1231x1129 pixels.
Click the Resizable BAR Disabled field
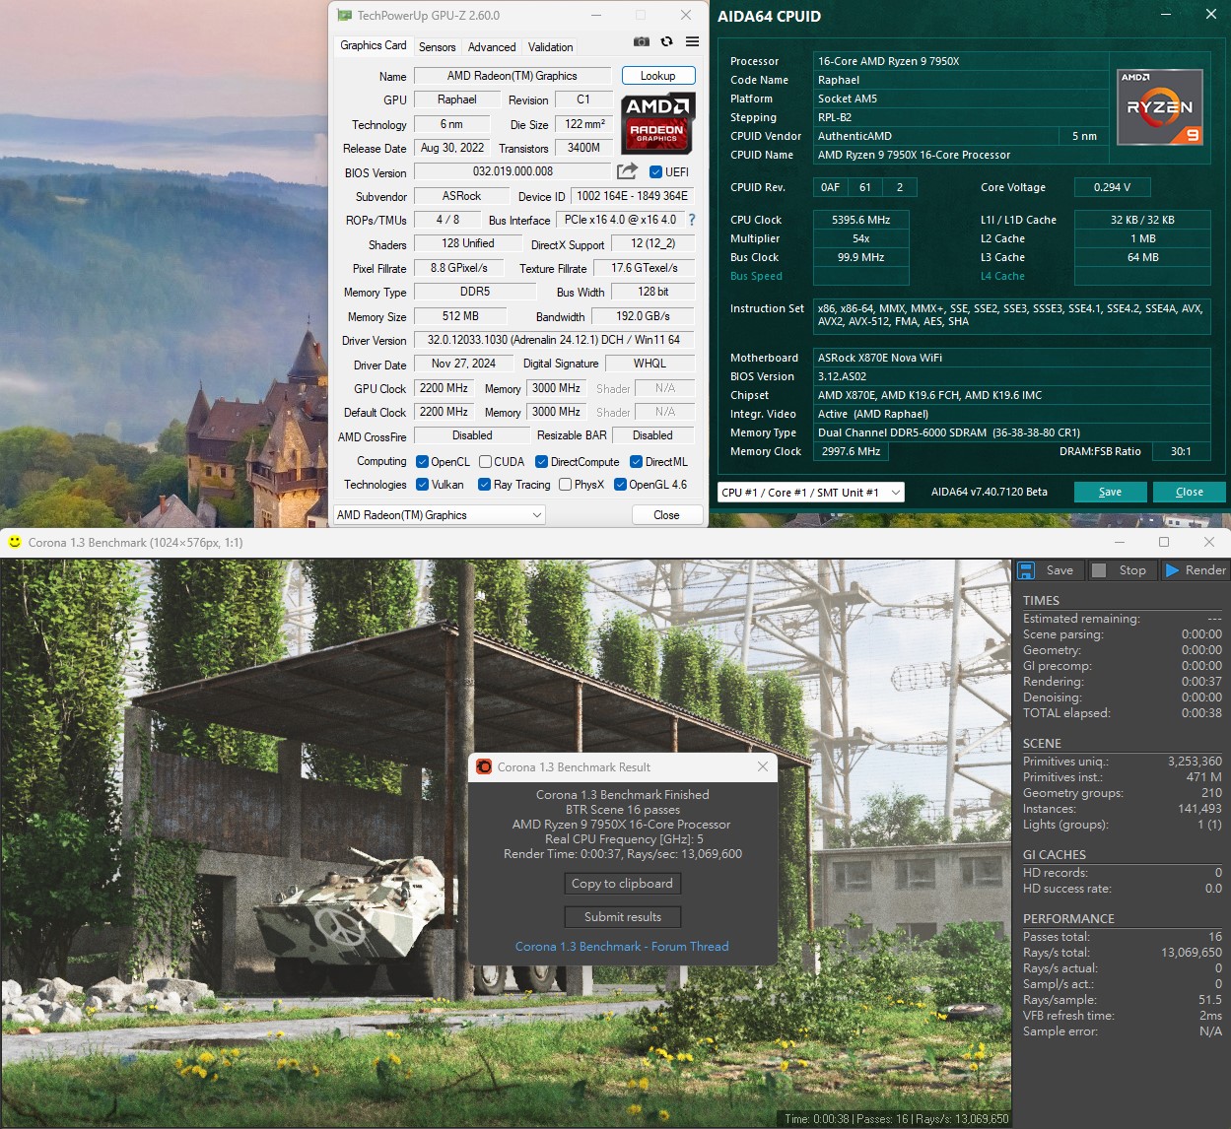point(652,435)
